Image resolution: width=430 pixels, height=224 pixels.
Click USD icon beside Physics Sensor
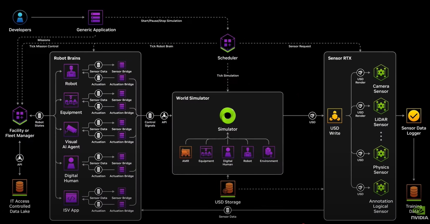click(360, 154)
